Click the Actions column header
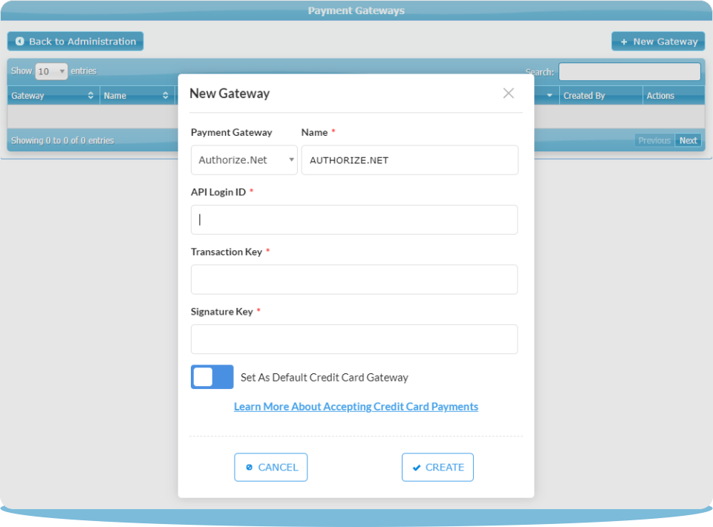 (673, 96)
